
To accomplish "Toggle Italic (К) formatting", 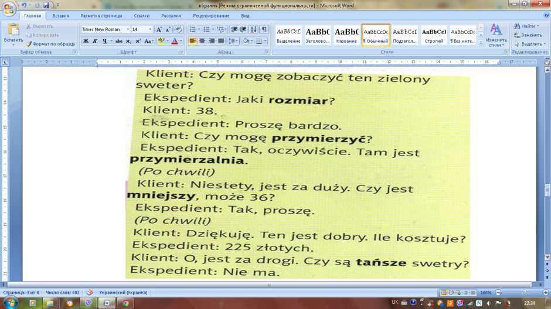I will click(x=95, y=41).
